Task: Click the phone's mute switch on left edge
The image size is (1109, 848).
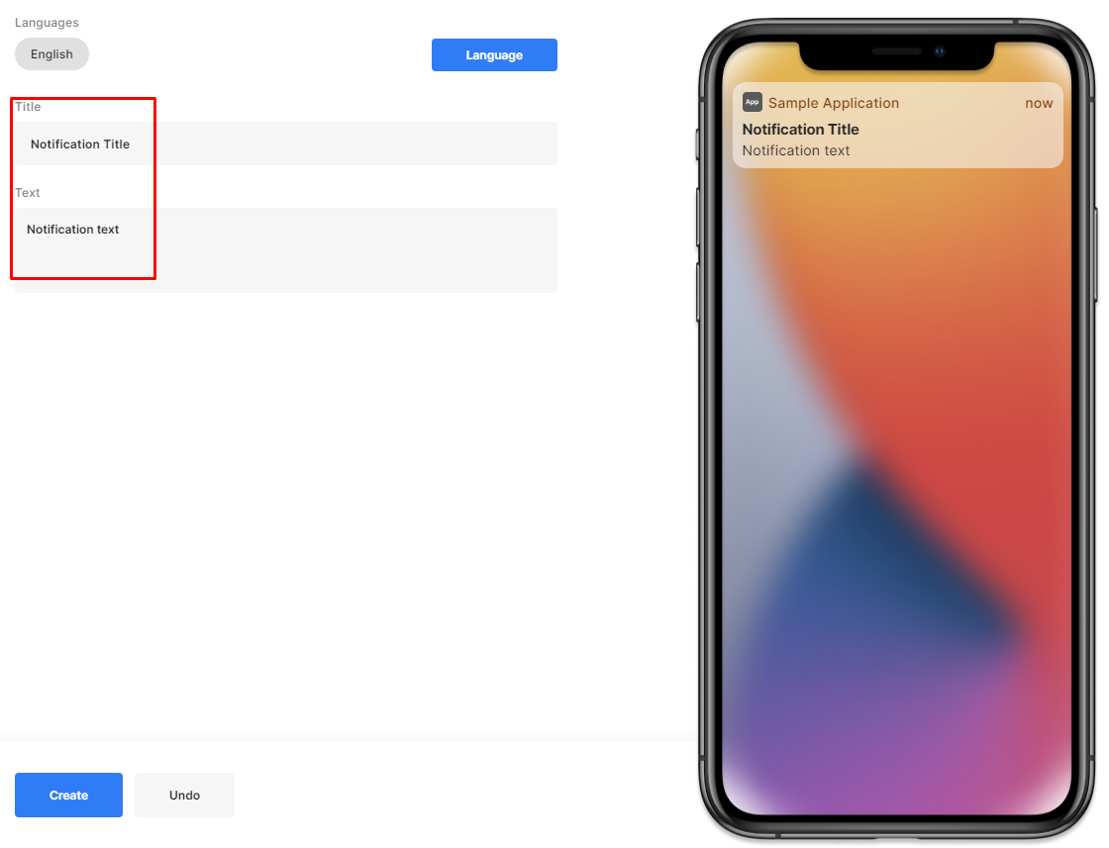Action: point(698,144)
